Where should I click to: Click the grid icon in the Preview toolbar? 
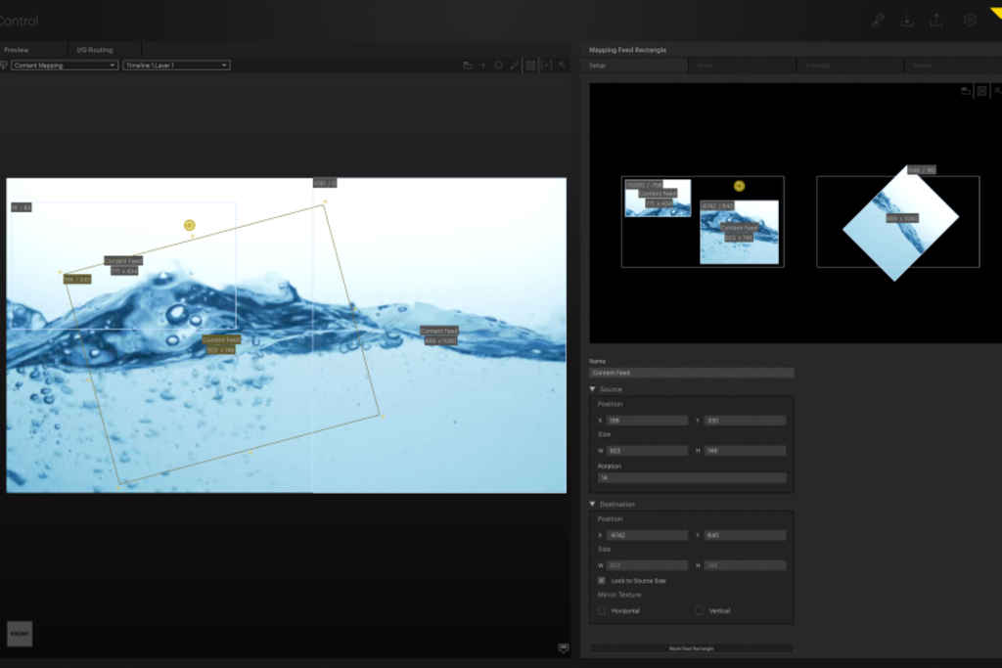530,66
